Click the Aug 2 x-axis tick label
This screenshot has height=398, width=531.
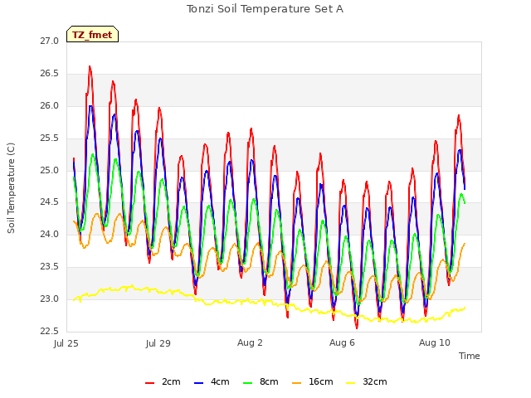[x=250, y=342]
